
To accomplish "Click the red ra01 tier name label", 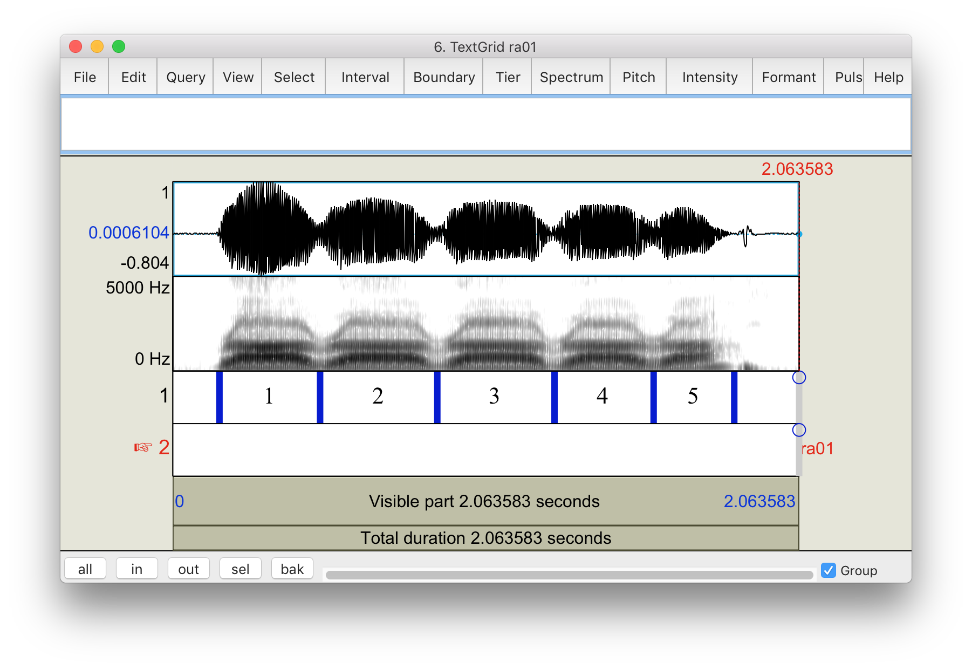I will coord(817,448).
